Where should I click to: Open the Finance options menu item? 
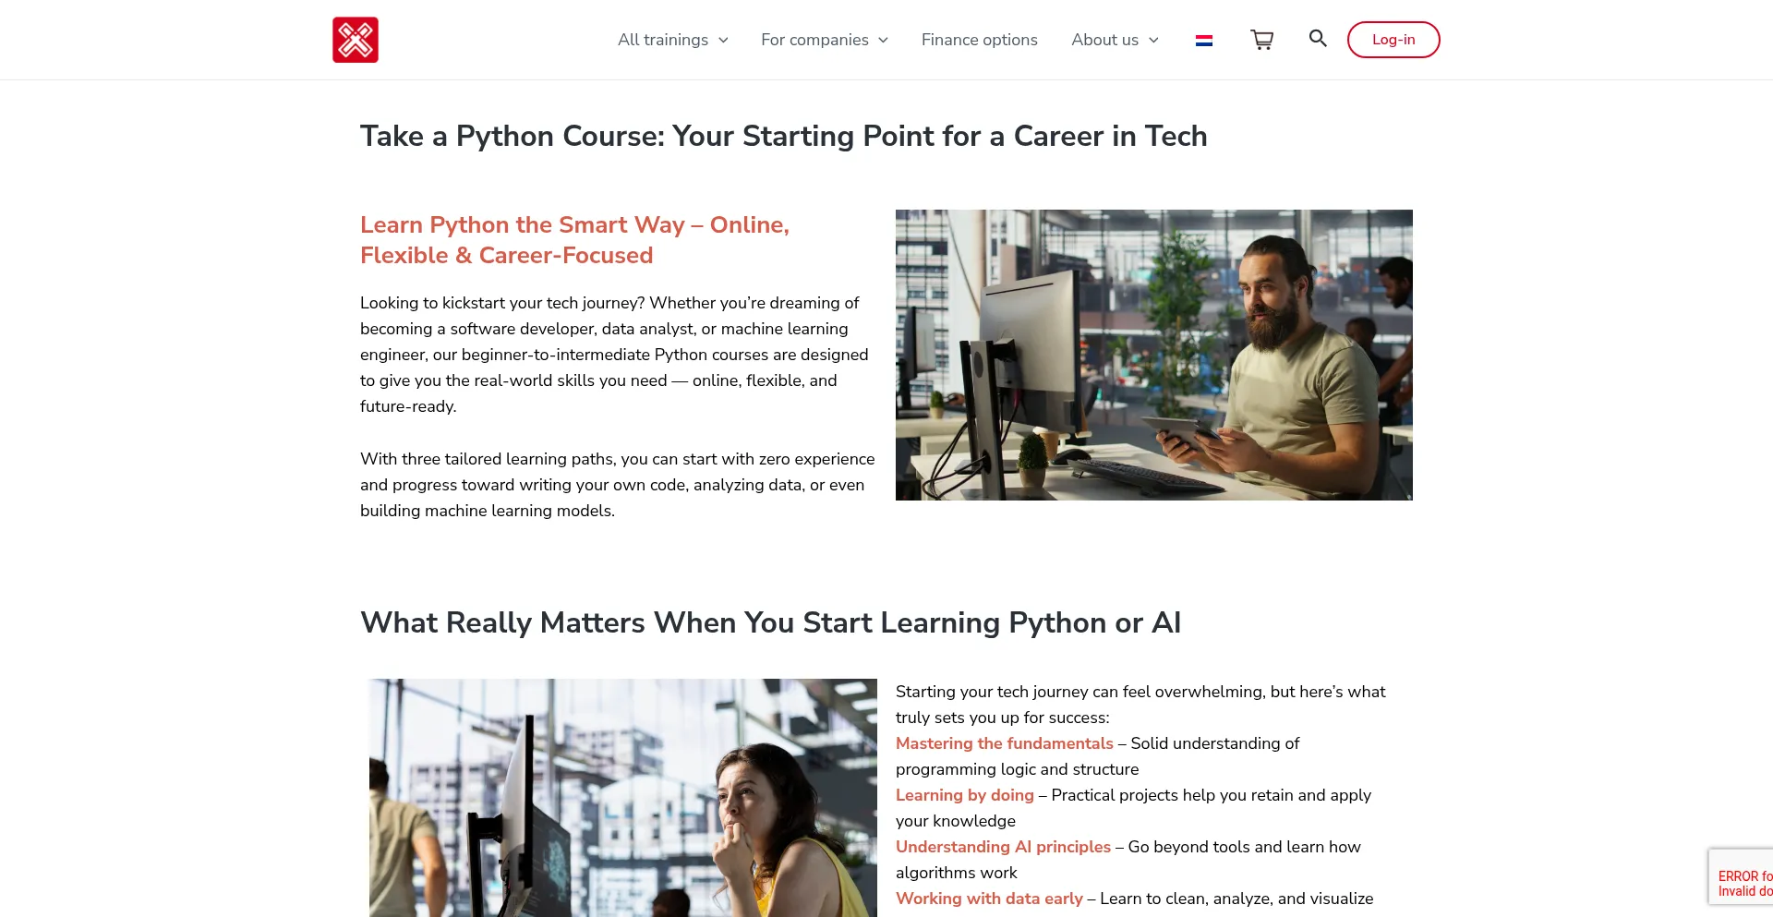coord(979,40)
